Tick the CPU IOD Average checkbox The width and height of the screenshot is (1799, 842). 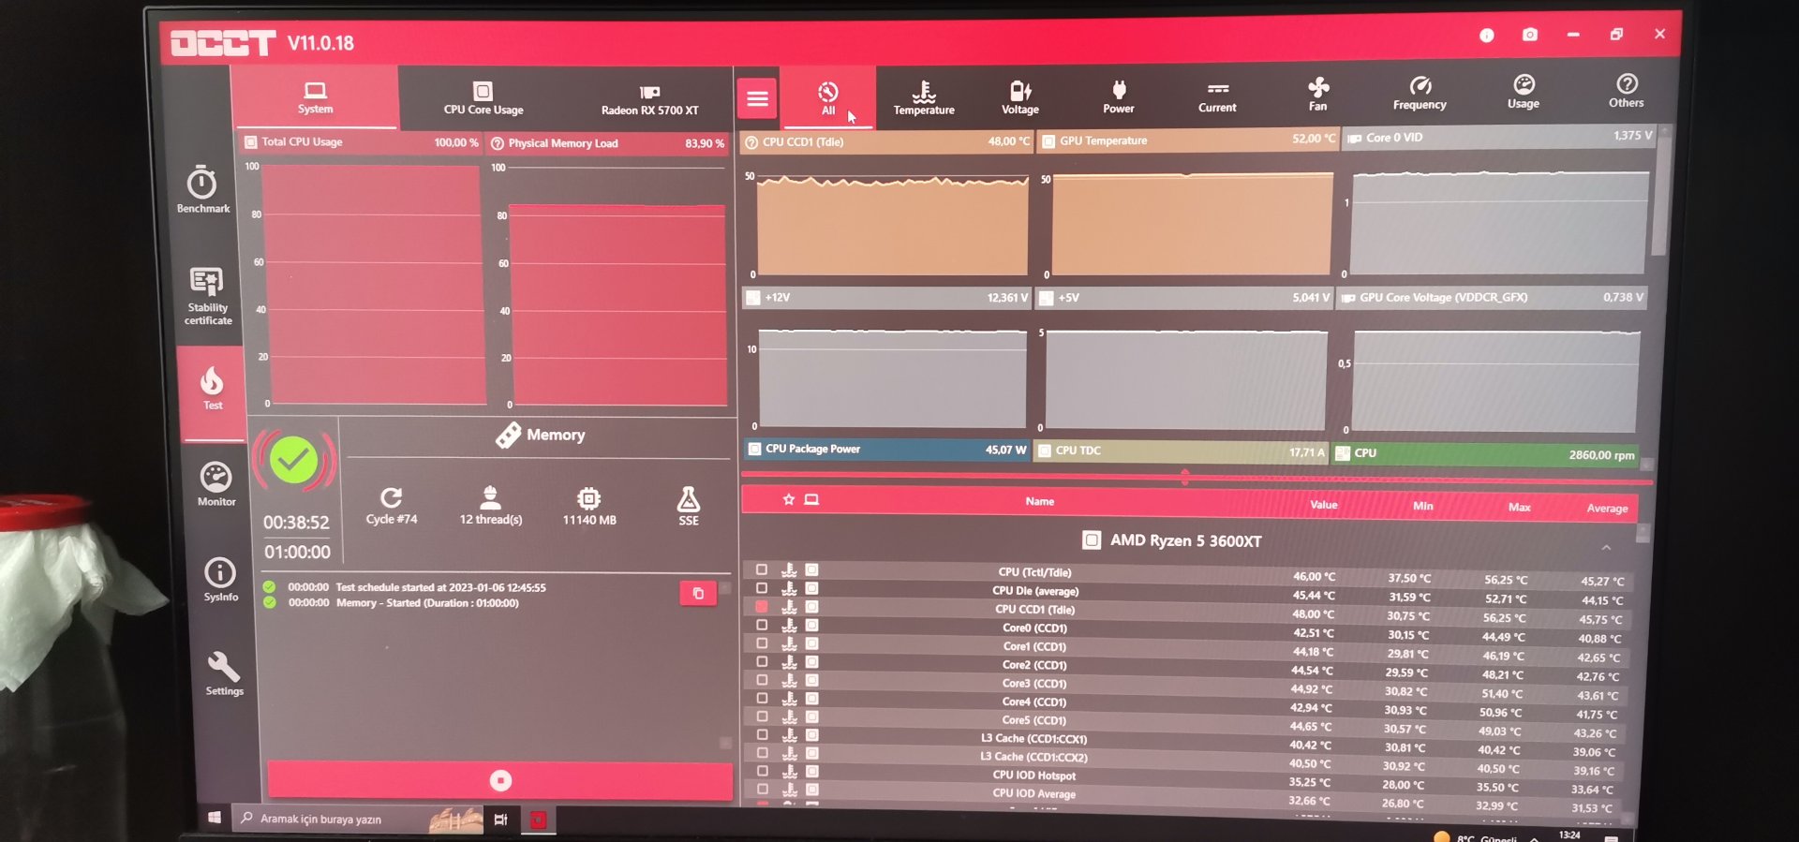[x=763, y=790]
